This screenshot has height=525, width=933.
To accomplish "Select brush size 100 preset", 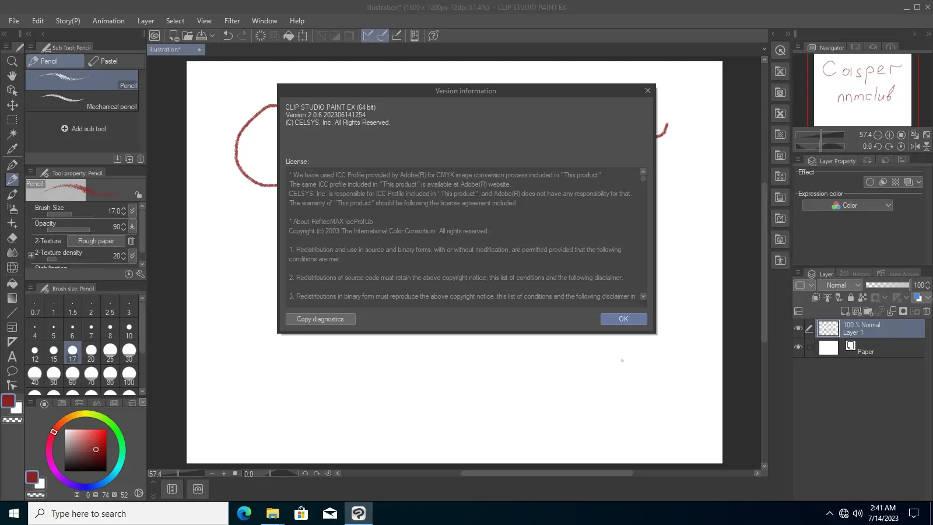I will (x=129, y=376).
